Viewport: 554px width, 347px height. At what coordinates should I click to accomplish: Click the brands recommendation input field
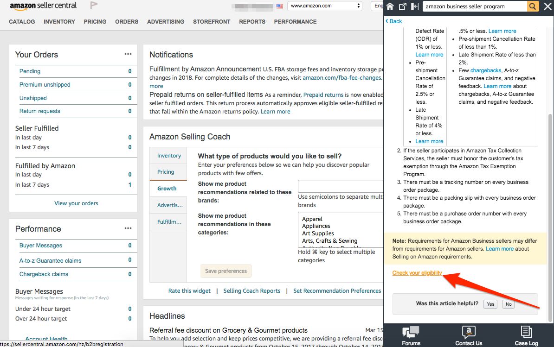pos(341,186)
